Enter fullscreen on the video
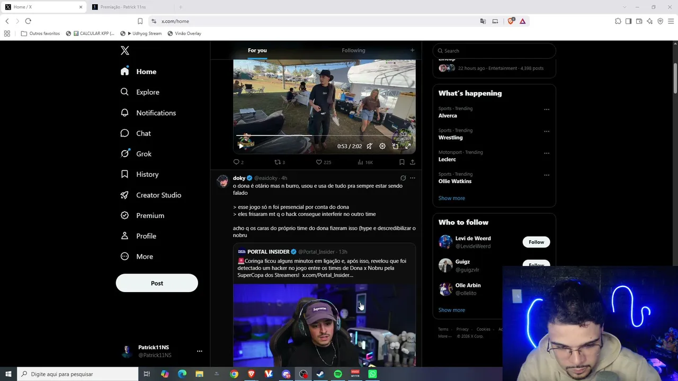The height and width of the screenshot is (381, 678). coord(408,146)
